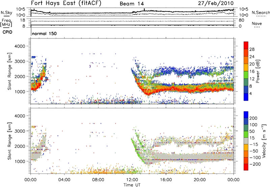
Task: Click the '4' power colorbar label
Action: [250, 94]
